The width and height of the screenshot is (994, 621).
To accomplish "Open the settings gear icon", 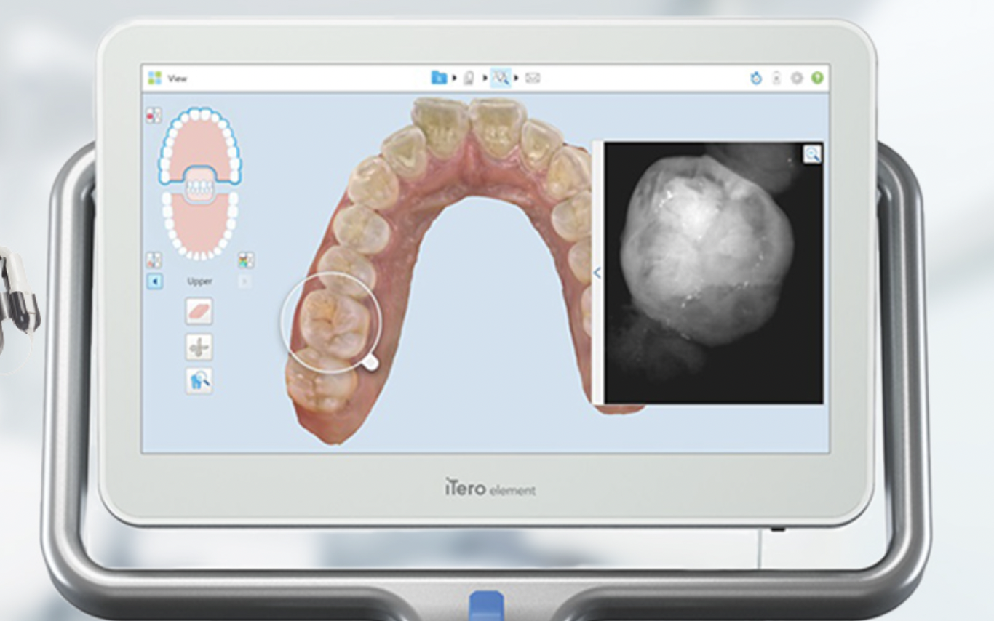I will point(797,78).
